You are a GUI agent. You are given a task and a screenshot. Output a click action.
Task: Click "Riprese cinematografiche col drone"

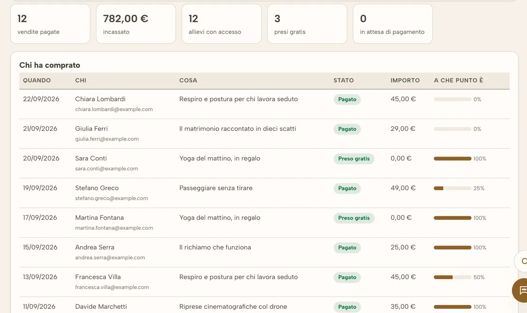[233, 306]
